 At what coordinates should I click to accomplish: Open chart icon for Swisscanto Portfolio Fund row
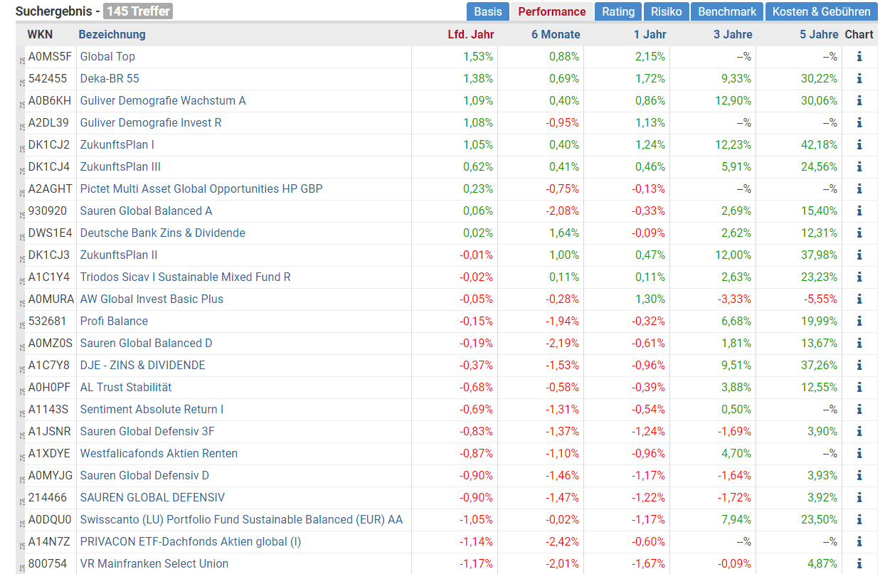click(x=859, y=520)
